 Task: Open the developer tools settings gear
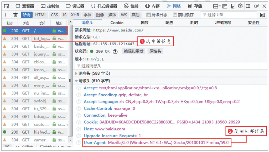pyautogui.click(x=240, y=6)
